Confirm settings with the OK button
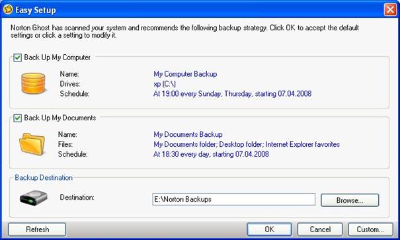This screenshot has width=400, height=240. click(x=269, y=229)
